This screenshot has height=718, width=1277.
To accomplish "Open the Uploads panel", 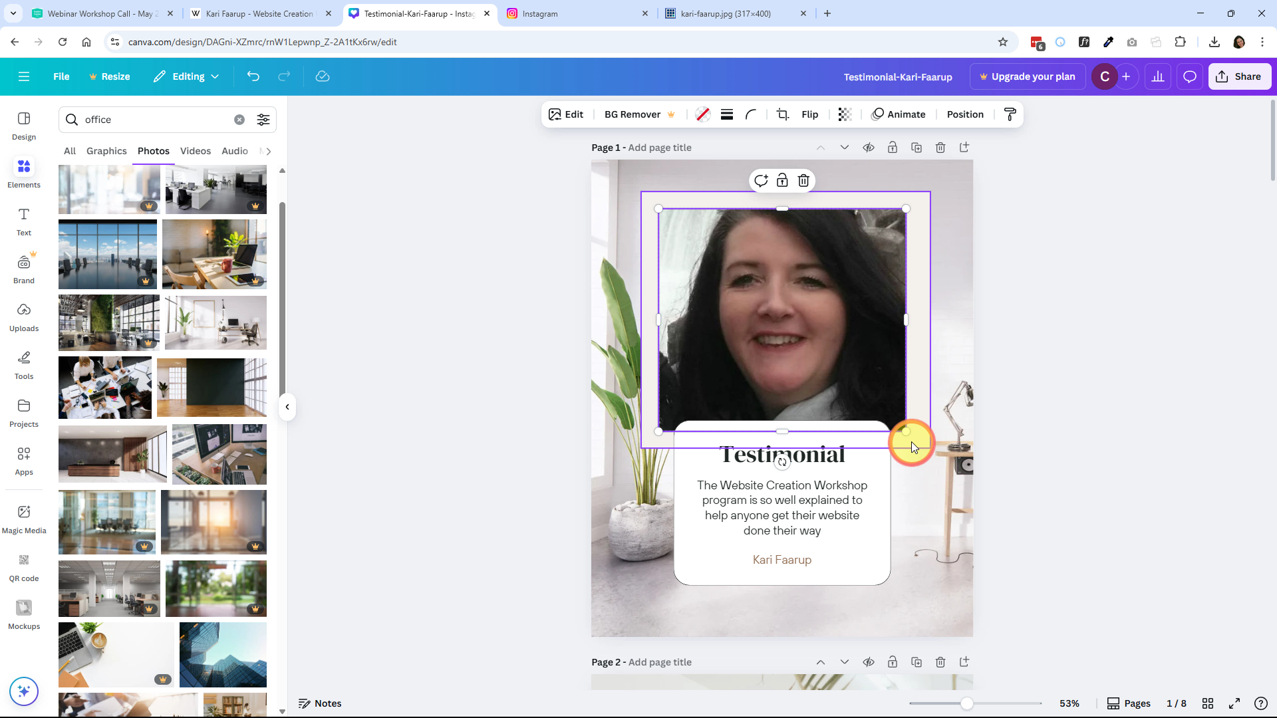I will (x=24, y=317).
